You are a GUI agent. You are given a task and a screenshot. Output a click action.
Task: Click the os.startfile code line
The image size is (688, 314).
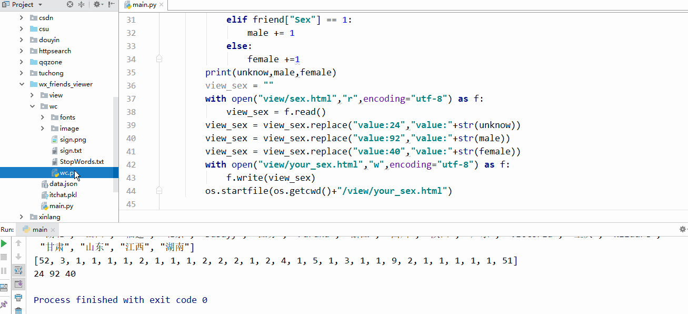coord(329,191)
